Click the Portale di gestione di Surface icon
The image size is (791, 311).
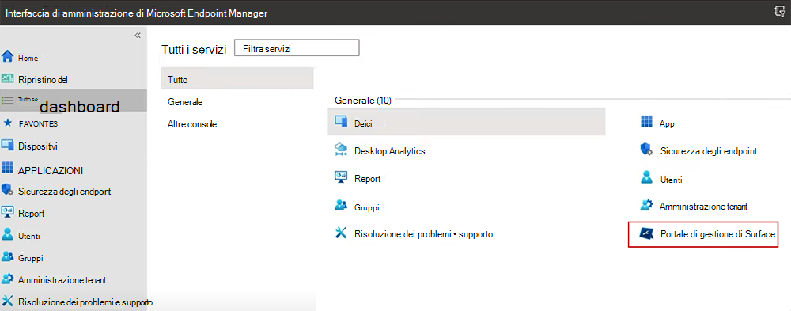[x=646, y=233]
